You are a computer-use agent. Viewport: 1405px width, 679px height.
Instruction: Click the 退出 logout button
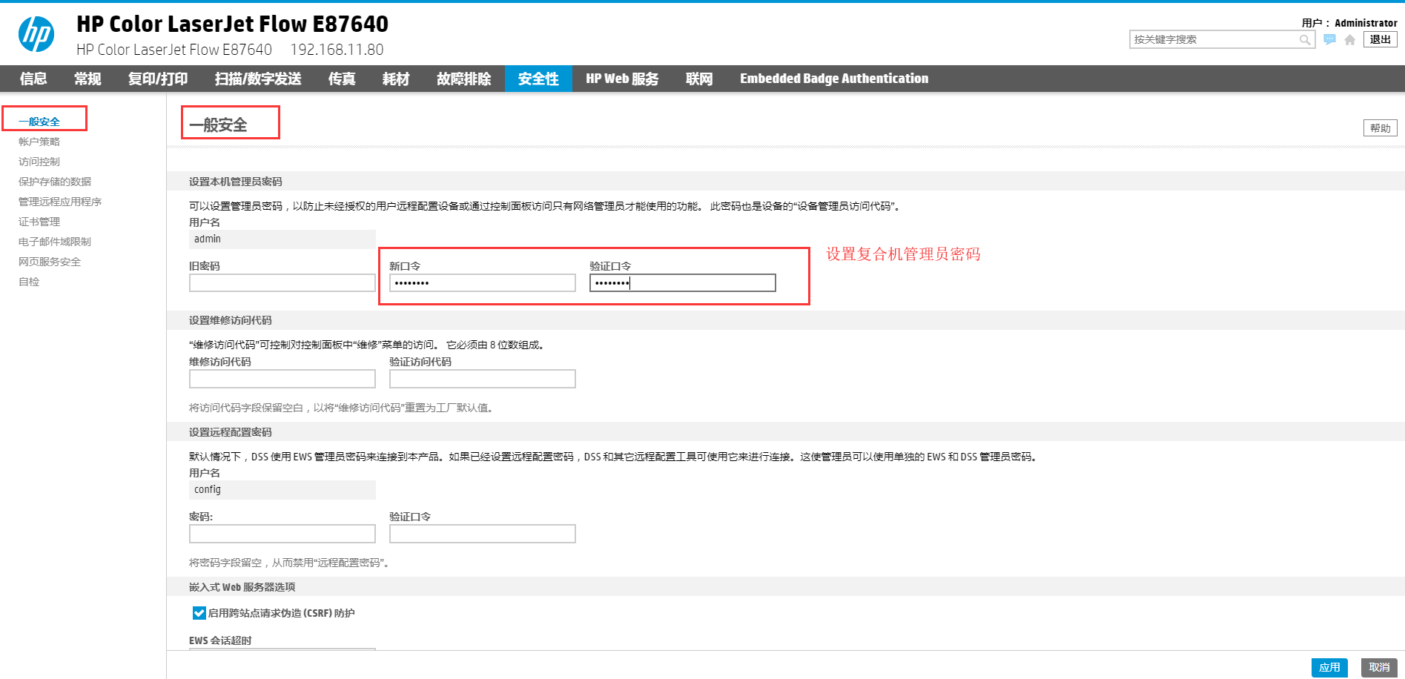1380,39
